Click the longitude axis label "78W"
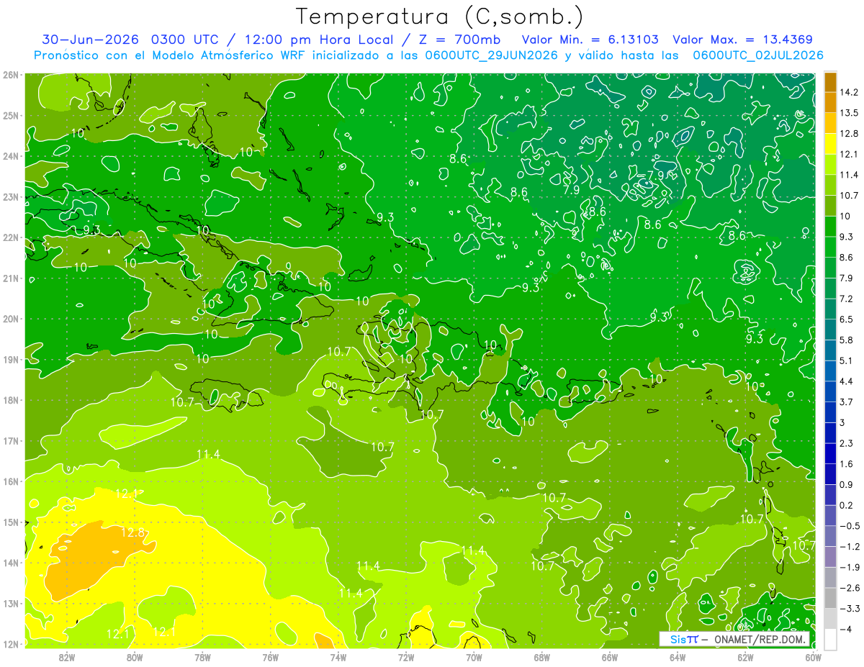864x667 pixels. click(x=202, y=657)
